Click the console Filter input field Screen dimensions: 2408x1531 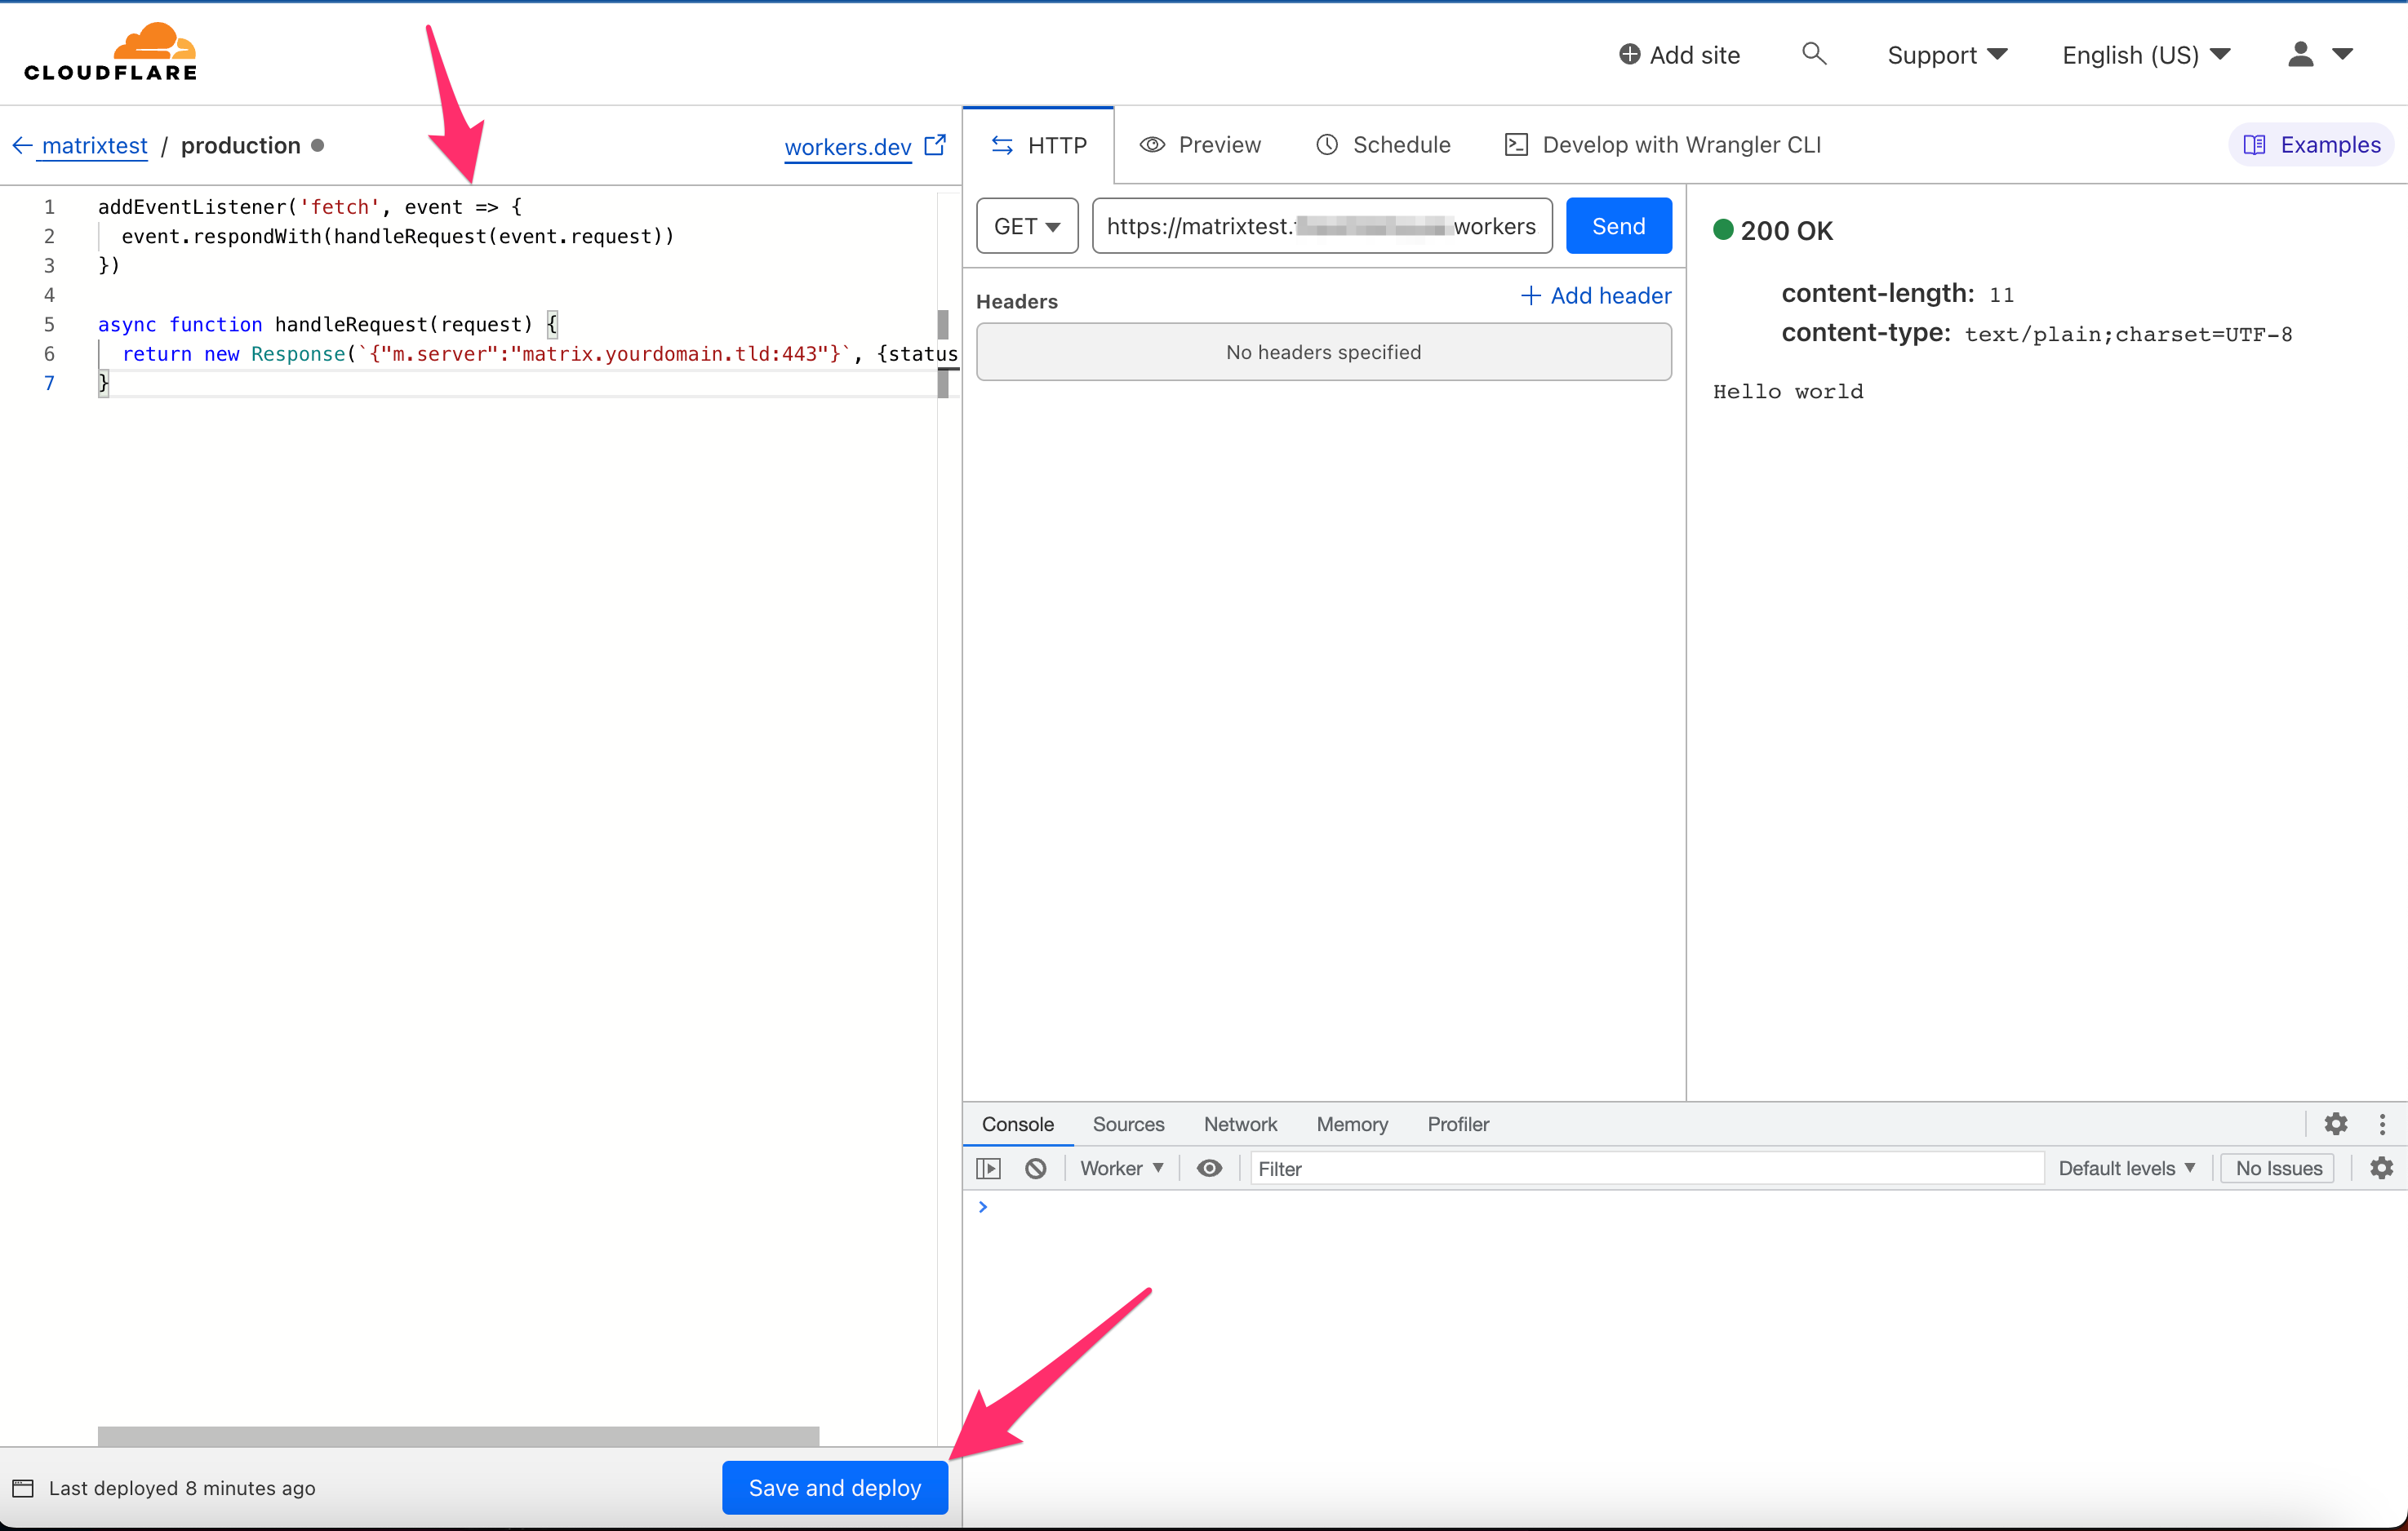pyautogui.click(x=1645, y=1168)
